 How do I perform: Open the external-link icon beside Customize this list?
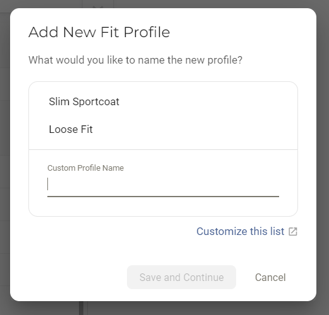click(293, 232)
